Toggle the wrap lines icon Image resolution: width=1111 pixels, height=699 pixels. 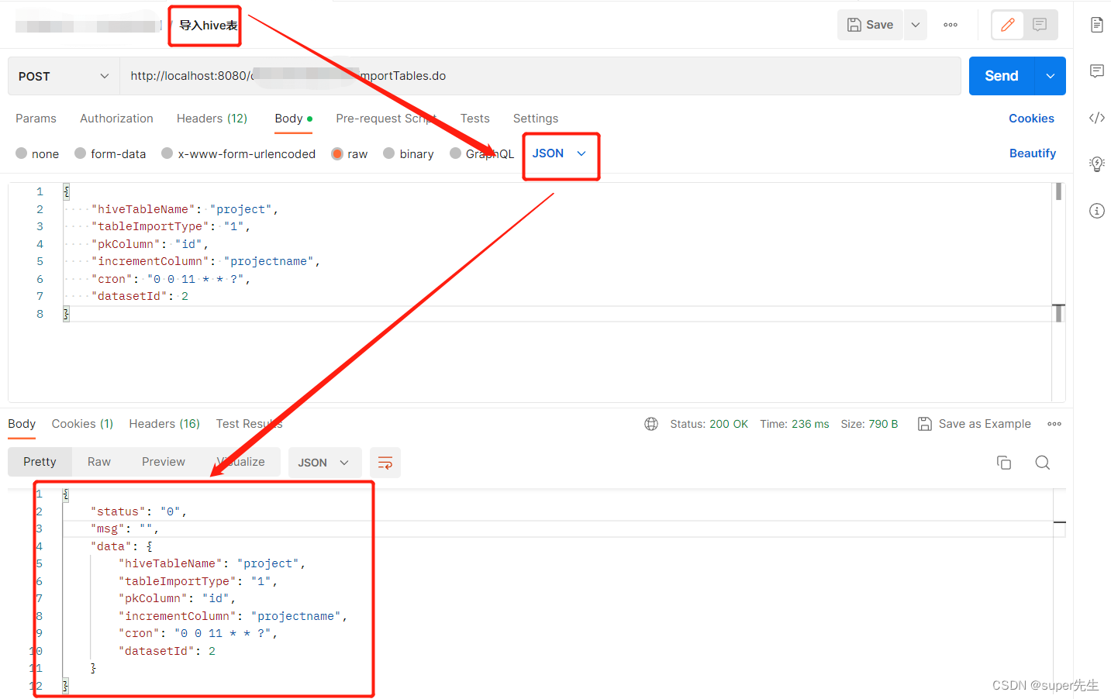point(385,463)
